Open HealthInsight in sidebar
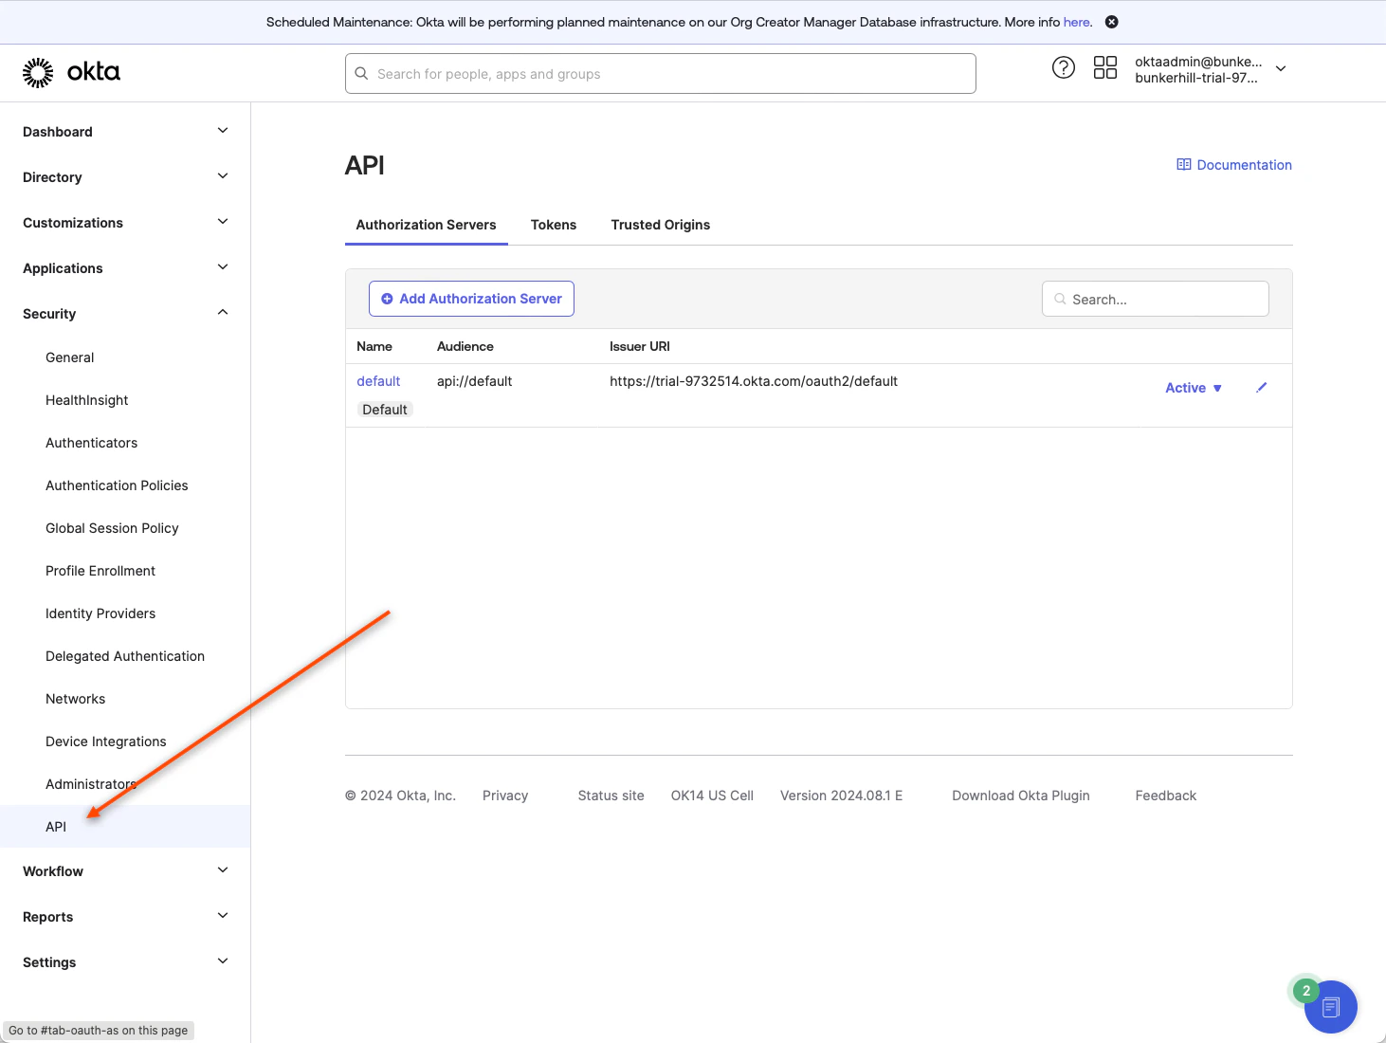The width and height of the screenshot is (1386, 1043). 87,400
